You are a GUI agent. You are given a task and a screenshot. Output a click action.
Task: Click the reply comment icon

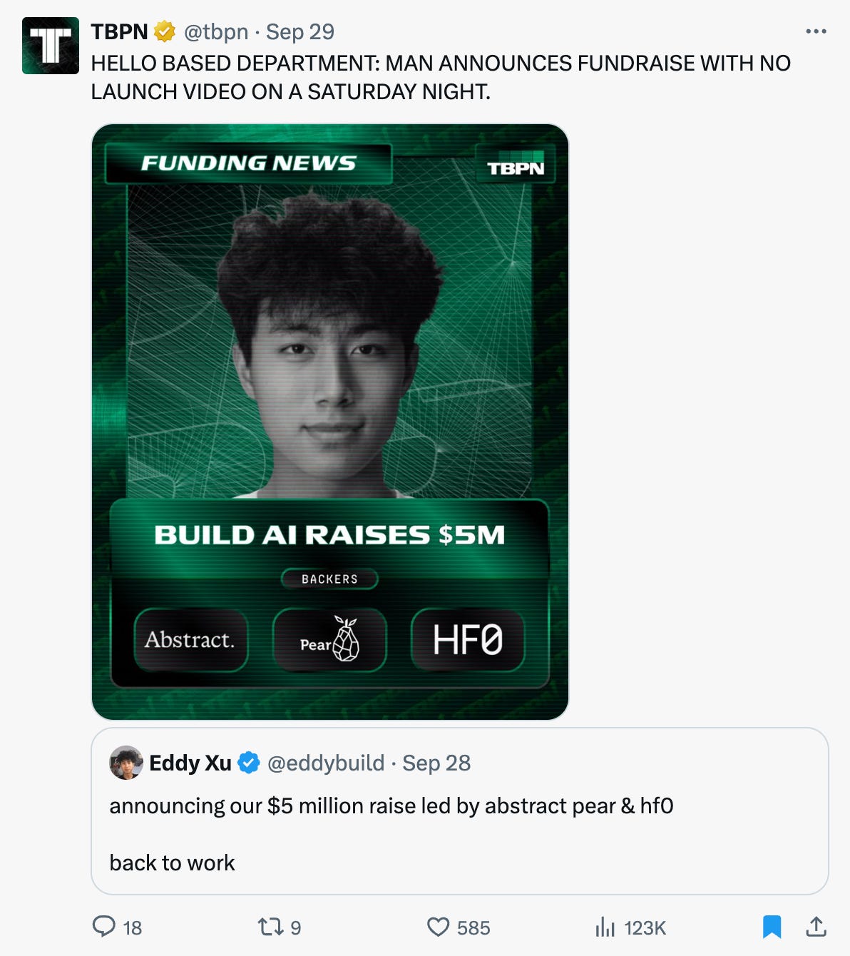[104, 927]
